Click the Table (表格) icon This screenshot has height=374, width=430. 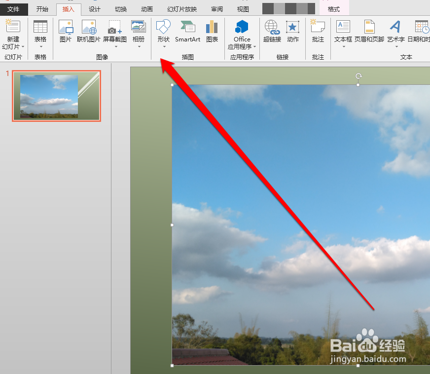click(40, 27)
